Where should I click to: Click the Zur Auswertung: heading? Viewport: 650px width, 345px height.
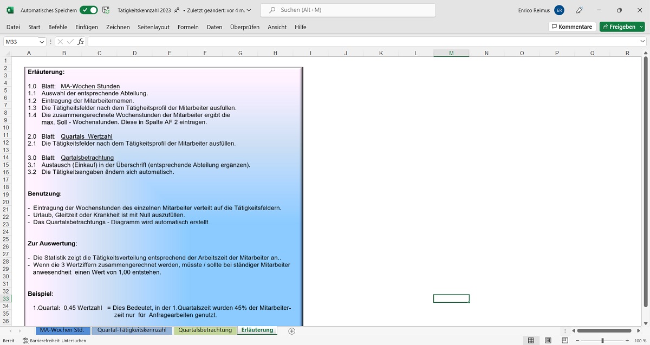tap(52, 244)
